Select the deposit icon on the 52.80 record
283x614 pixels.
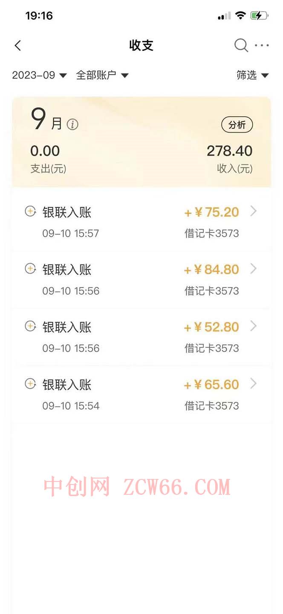click(30, 327)
